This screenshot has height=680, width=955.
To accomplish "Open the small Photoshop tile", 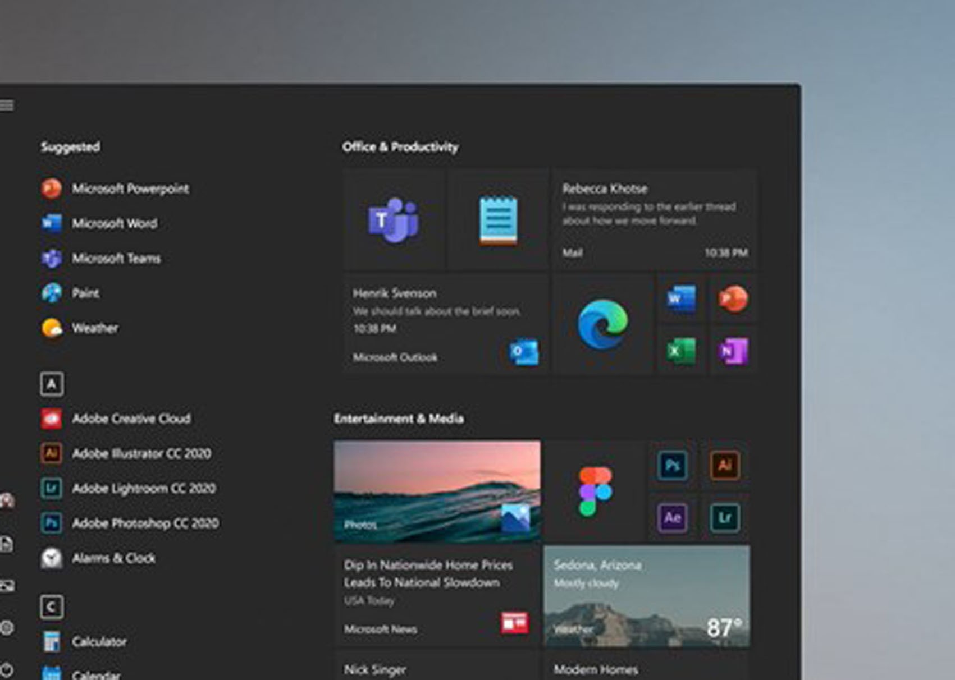I will tap(672, 465).
